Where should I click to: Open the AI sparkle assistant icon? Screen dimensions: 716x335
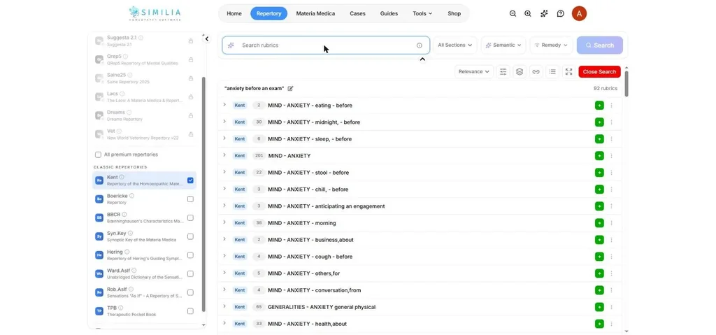click(x=544, y=14)
